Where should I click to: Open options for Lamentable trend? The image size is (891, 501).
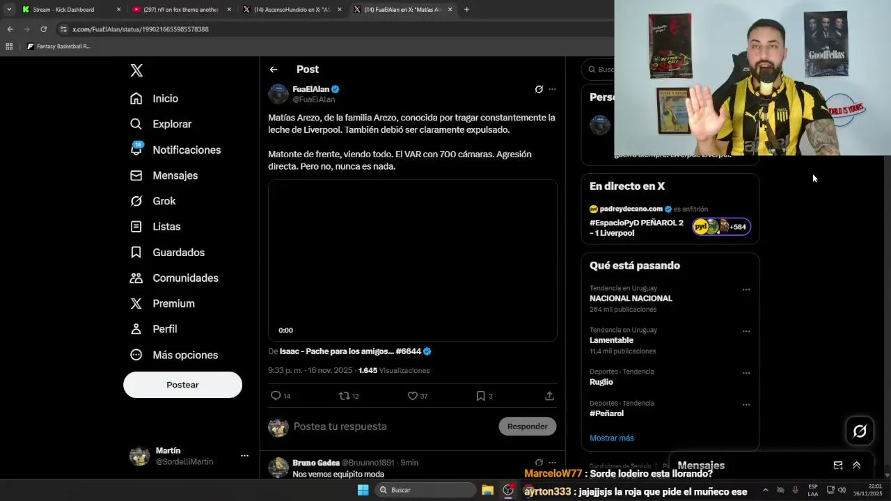tap(746, 331)
